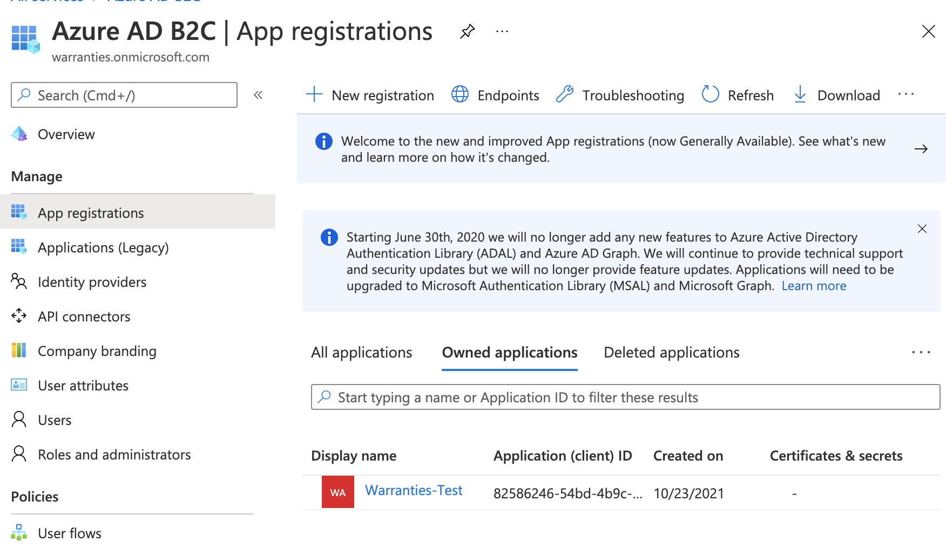Click the Download arrow icon

[x=800, y=94]
